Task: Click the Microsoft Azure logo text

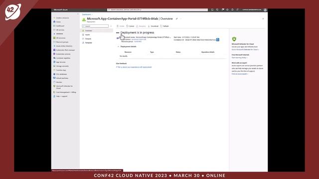Action: [61, 10]
